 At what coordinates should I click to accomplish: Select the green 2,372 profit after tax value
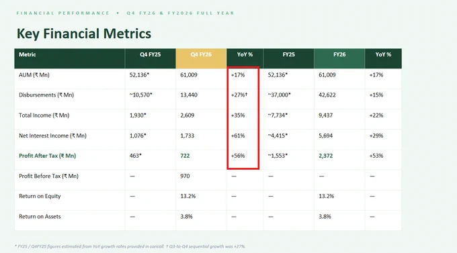pos(325,156)
